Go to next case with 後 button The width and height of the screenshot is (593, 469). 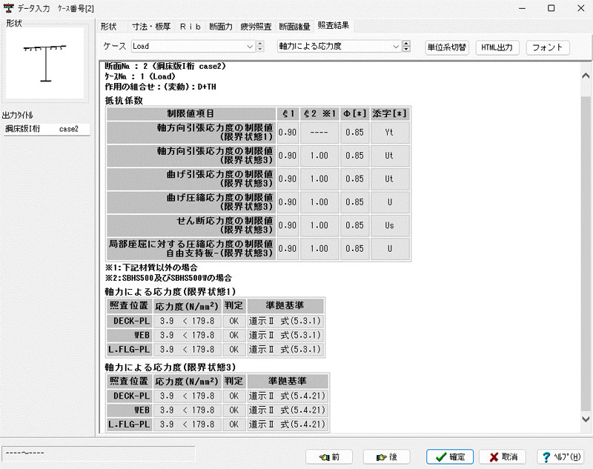click(386, 457)
